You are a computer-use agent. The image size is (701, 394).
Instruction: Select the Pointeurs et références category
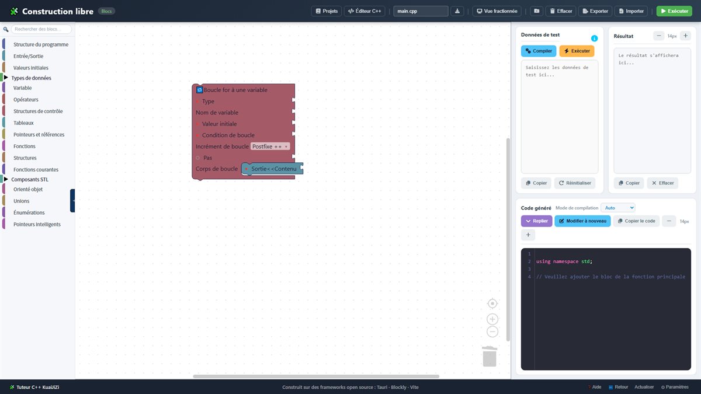coord(39,134)
